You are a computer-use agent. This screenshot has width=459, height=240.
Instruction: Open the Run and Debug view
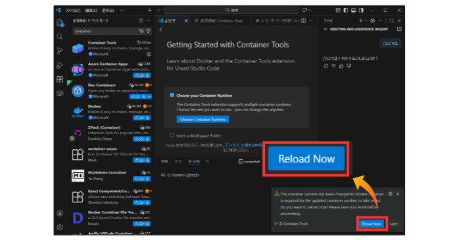point(60,65)
